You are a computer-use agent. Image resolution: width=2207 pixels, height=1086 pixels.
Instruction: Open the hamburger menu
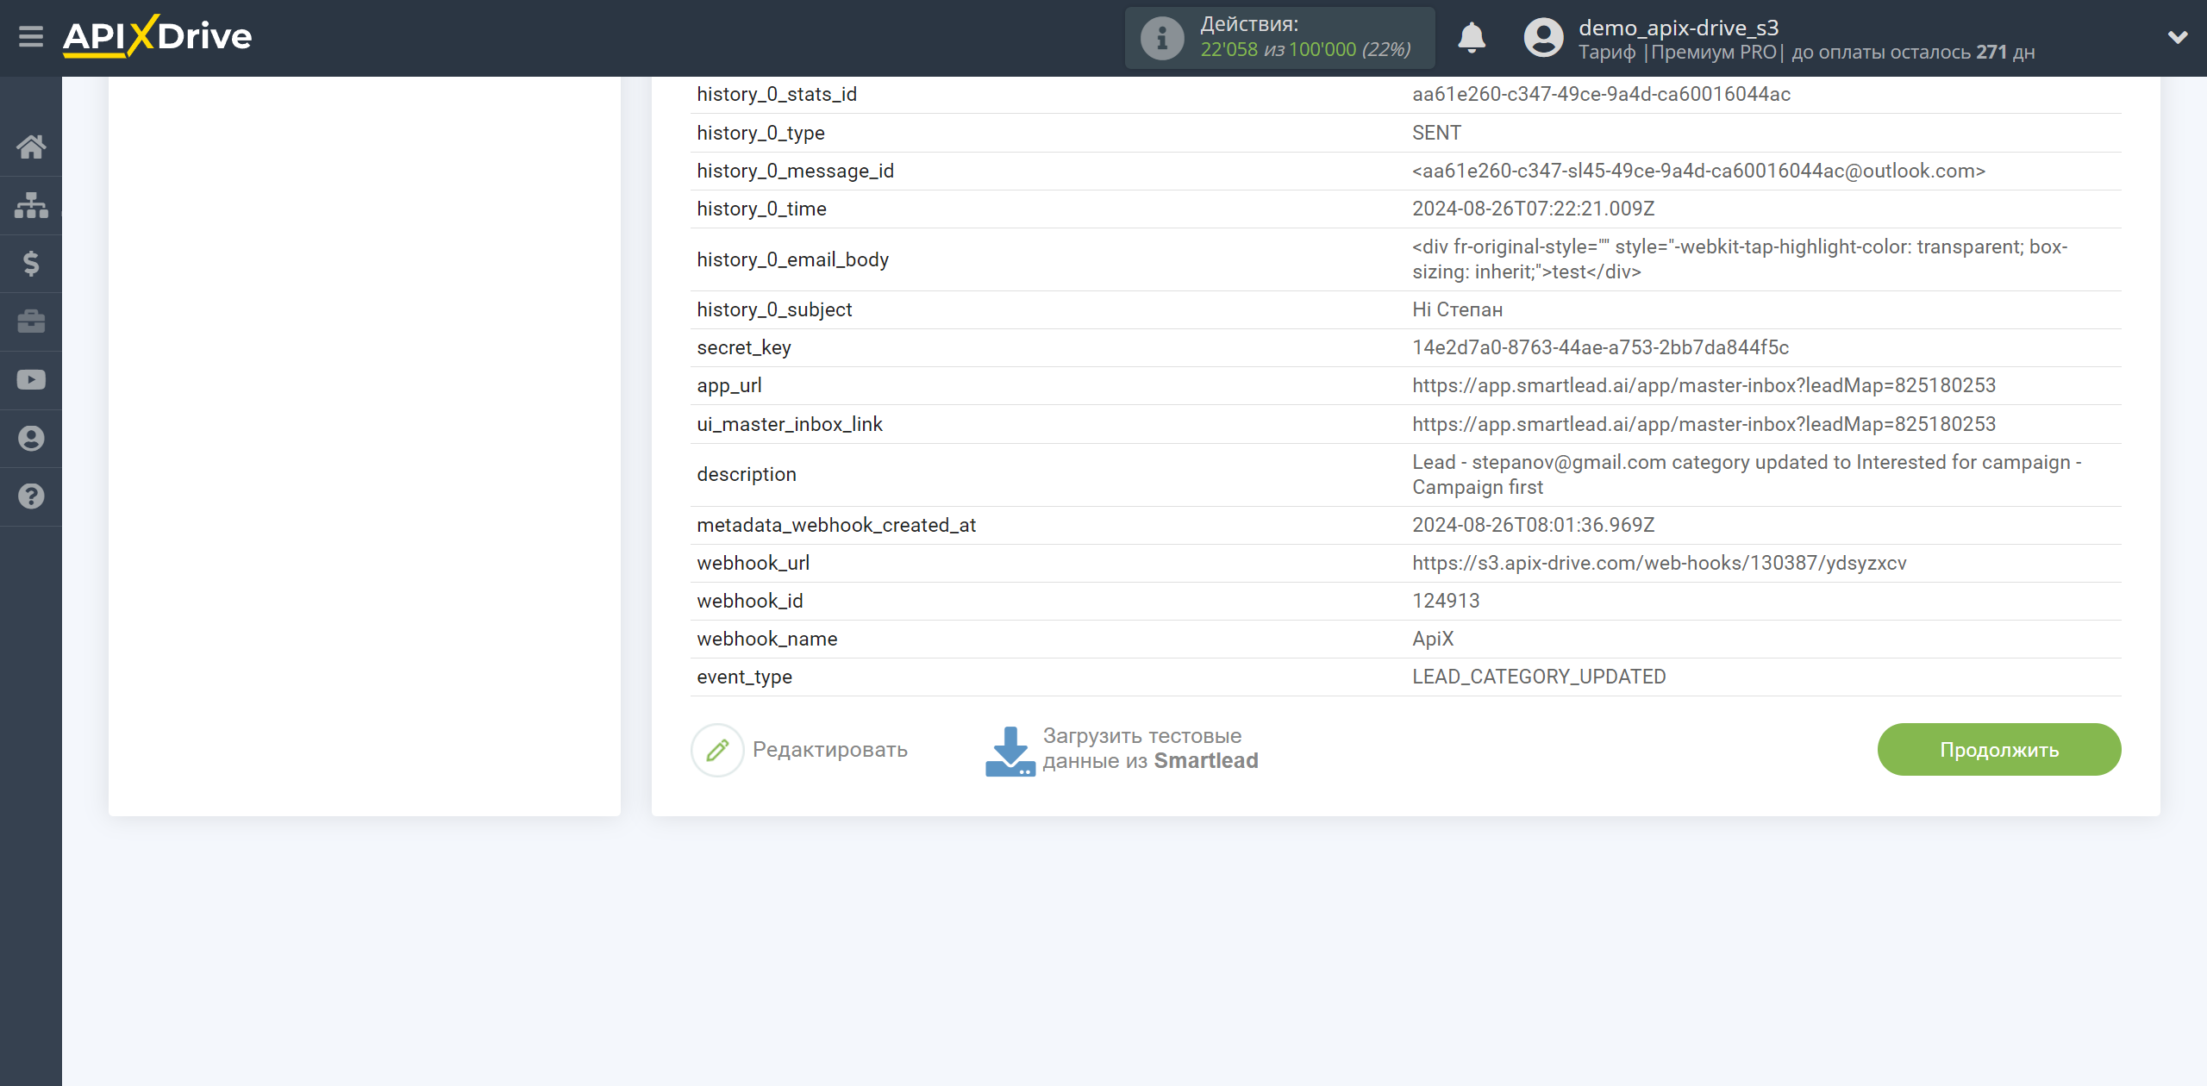pyautogui.click(x=31, y=37)
